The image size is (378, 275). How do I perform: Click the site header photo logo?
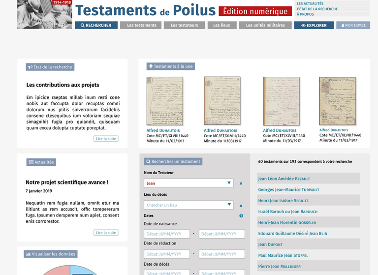45,14
